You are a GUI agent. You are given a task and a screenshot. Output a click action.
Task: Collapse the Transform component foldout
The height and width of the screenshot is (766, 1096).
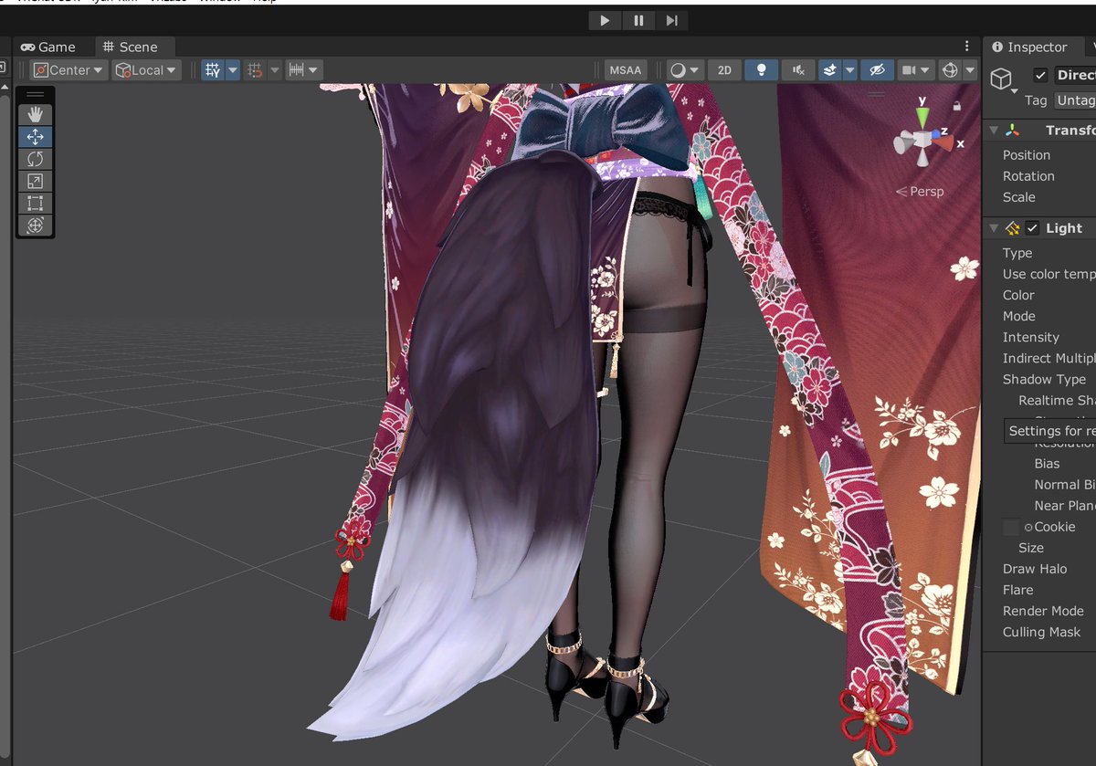pyautogui.click(x=994, y=131)
